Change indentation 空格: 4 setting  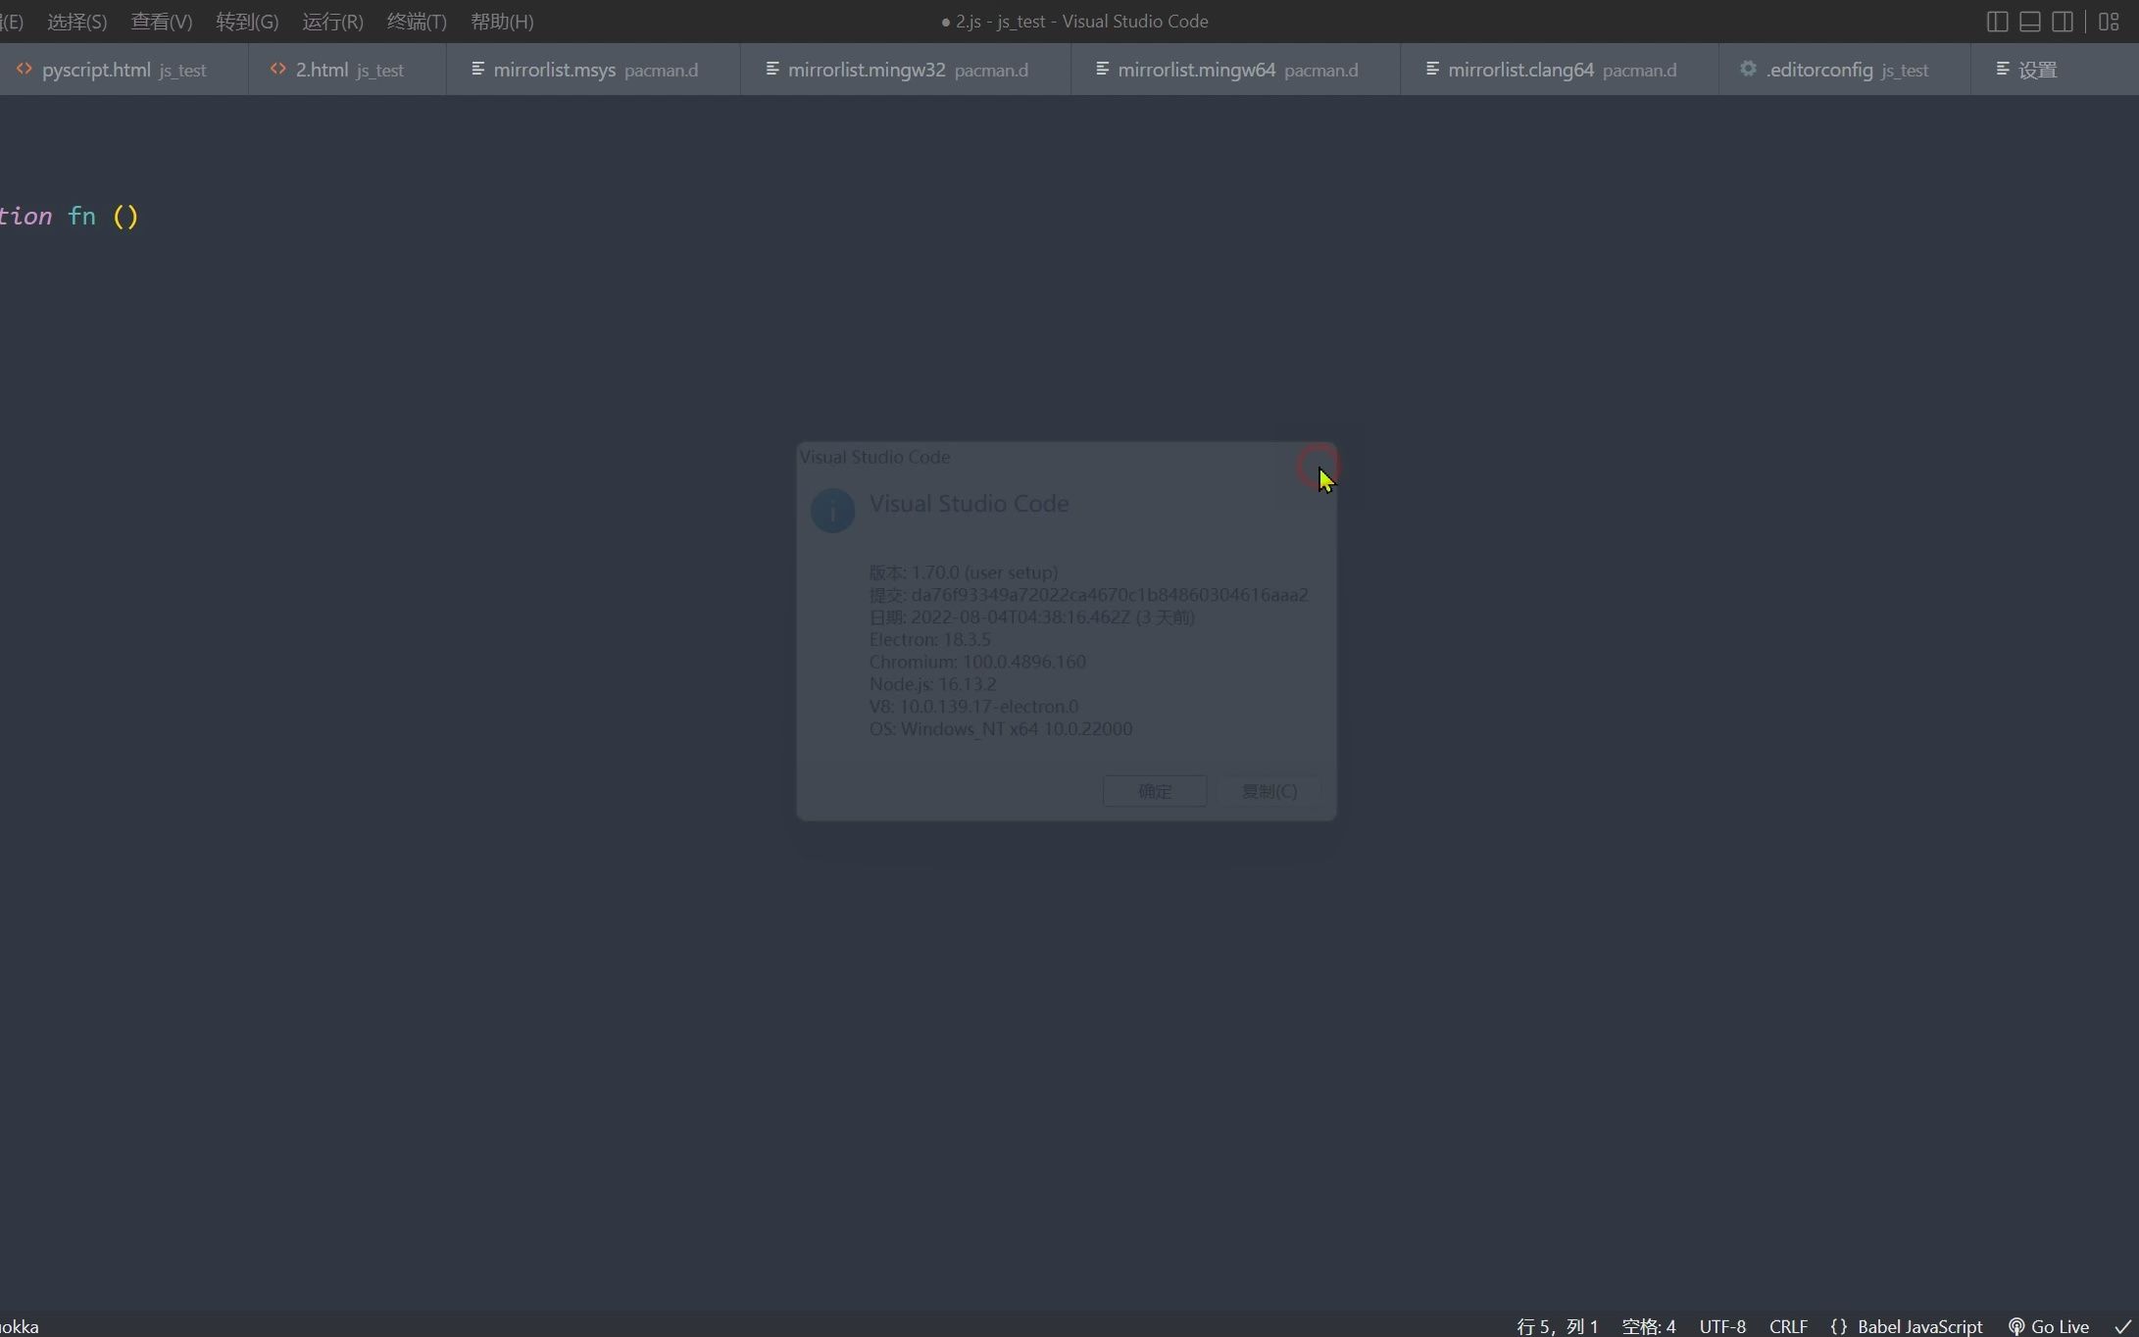tap(1648, 1326)
